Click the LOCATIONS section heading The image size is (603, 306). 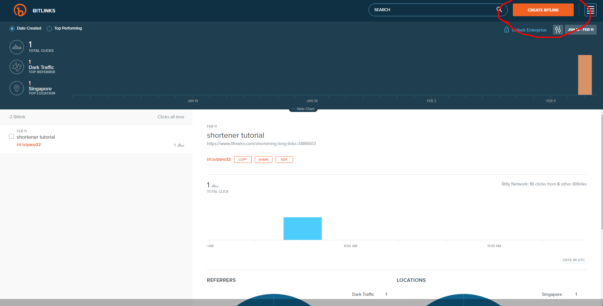click(x=411, y=280)
